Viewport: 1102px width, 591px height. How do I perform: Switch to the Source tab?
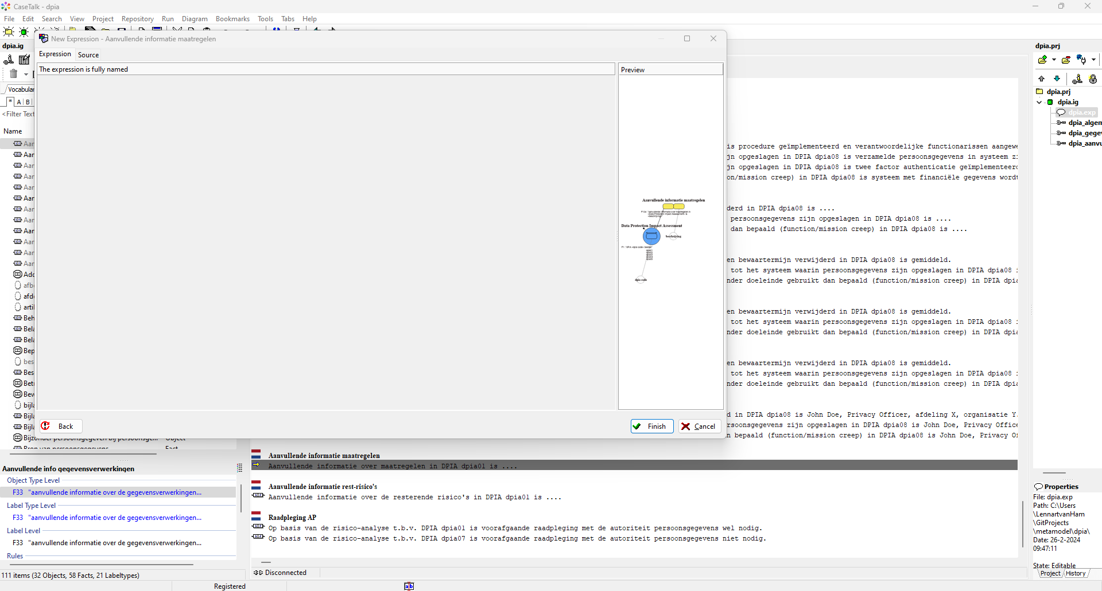tap(88, 55)
